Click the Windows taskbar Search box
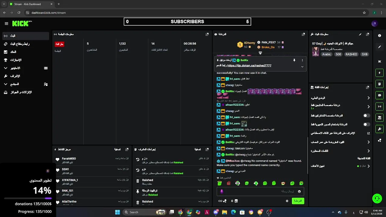This screenshot has width=386, height=217. [x=145, y=212]
